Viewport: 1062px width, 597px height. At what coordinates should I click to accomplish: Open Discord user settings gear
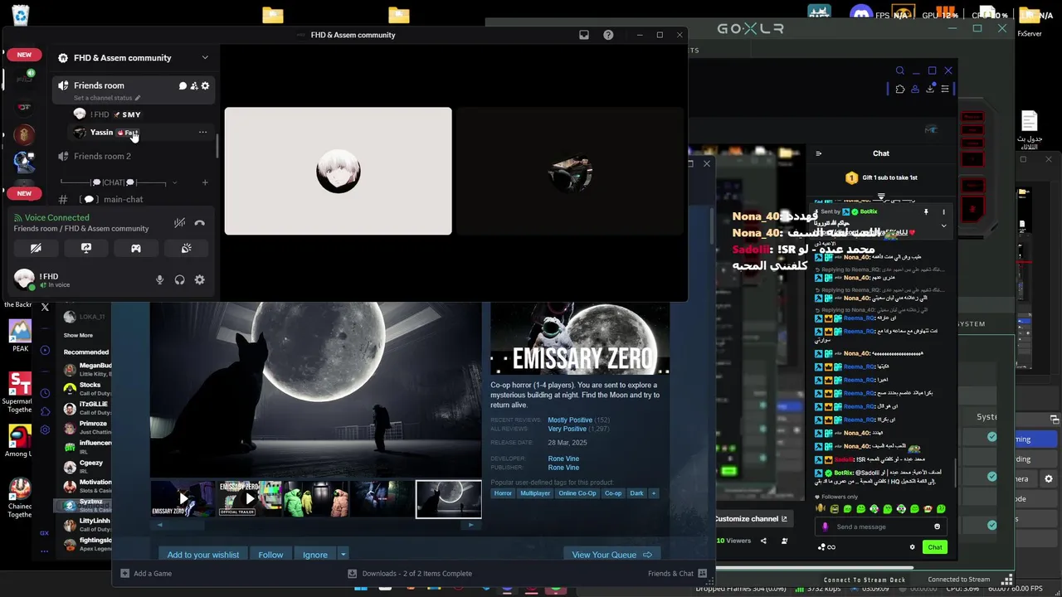199,280
